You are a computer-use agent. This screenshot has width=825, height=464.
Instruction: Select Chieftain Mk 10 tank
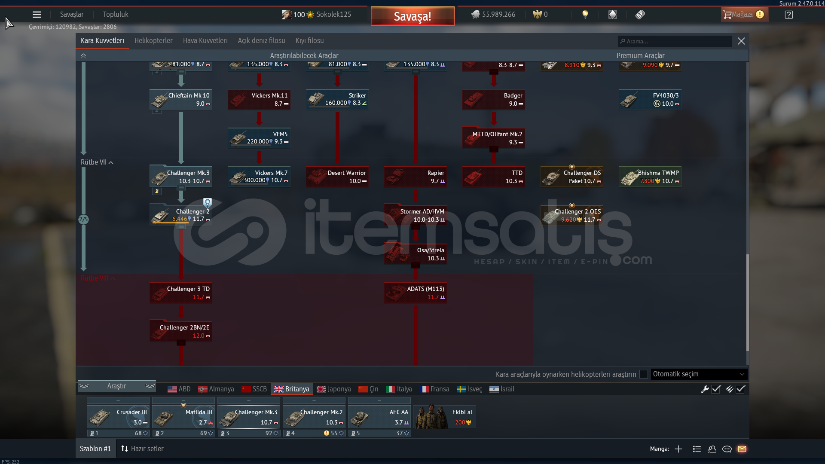click(181, 100)
